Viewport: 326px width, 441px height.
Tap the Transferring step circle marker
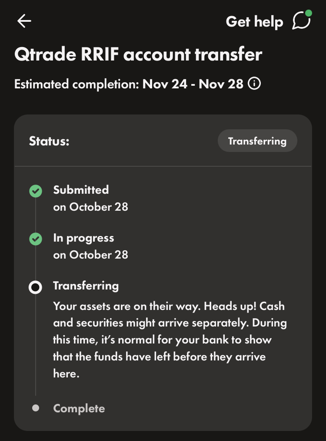[x=36, y=287]
